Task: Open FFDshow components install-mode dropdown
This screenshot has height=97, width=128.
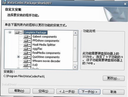Action: pyautogui.click(x=27, y=41)
